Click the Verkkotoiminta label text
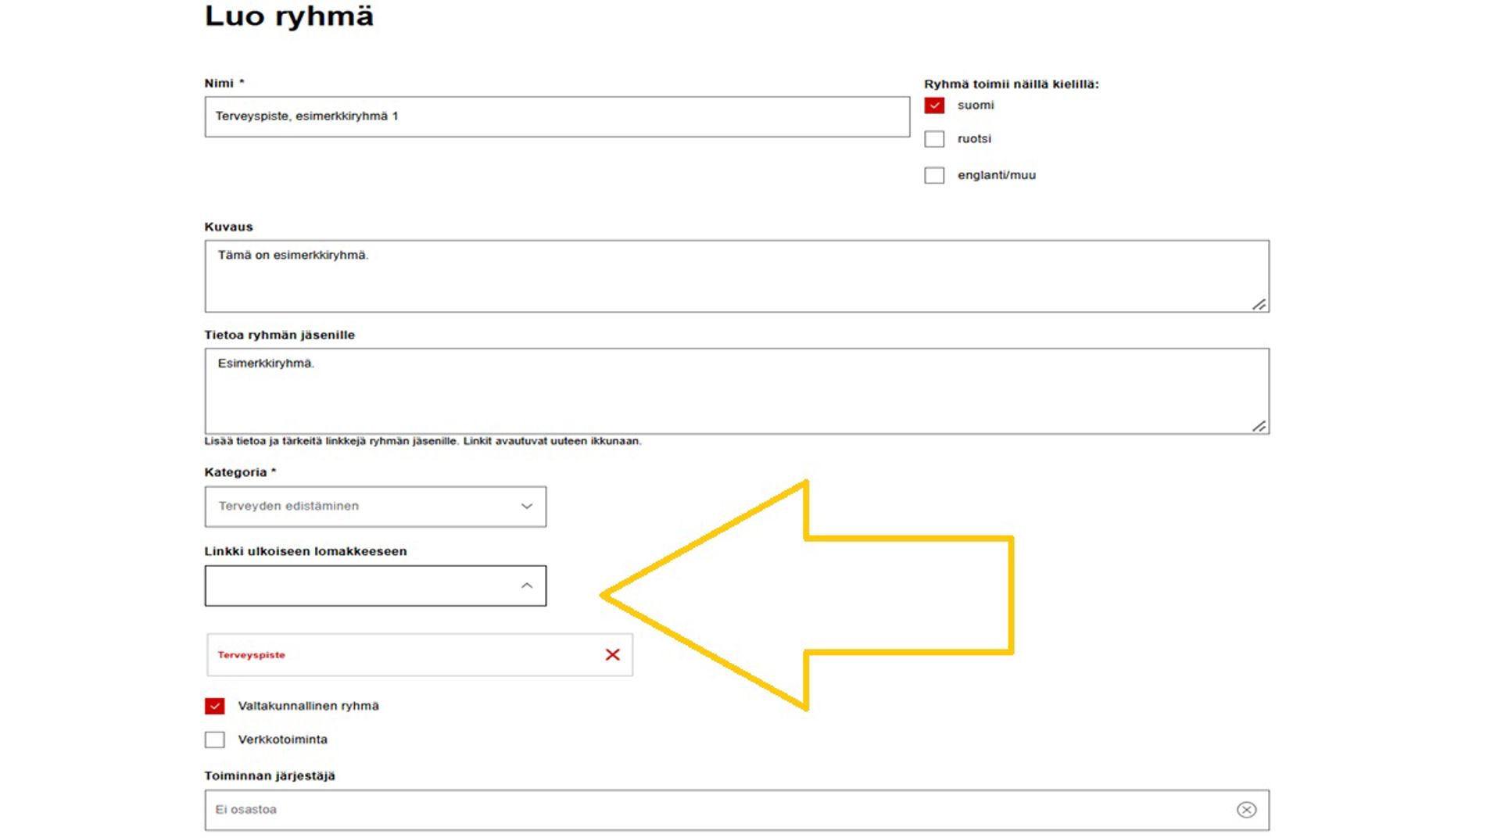This screenshot has height=838, width=1501. (x=282, y=740)
